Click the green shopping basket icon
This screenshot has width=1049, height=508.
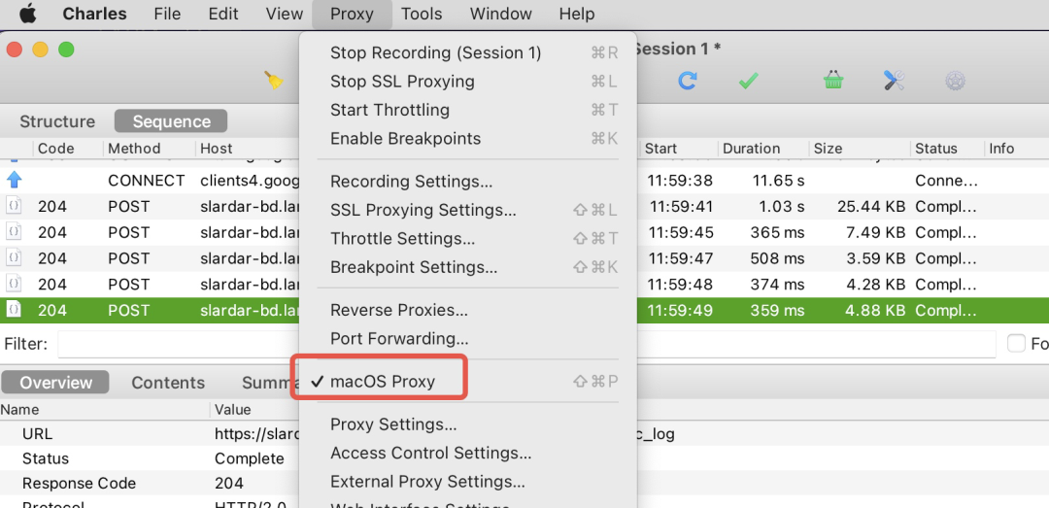pyautogui.click(x=833, y=81)
